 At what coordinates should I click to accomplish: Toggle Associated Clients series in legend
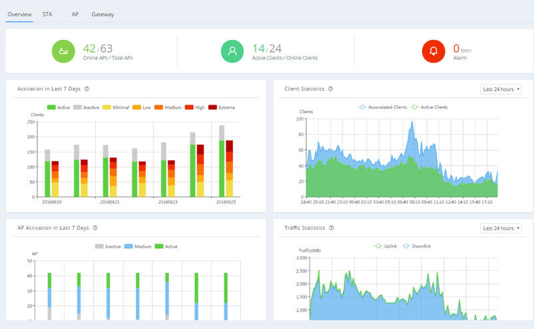[382, 107]
